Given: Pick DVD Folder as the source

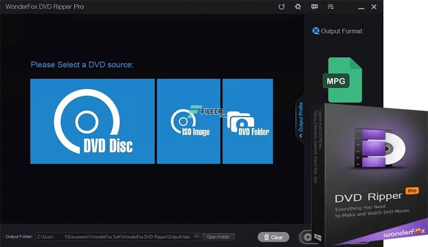Looking at the screenshot, I should click(x=248, y=121).
